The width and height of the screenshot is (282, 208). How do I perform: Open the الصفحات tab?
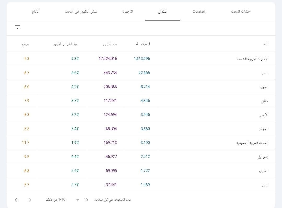(x=199, y=11)
